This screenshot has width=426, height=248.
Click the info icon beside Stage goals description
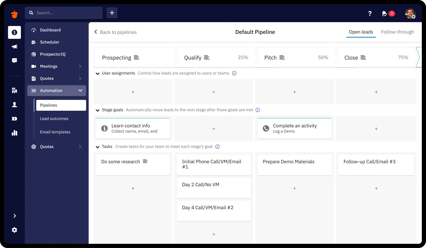[258, 110]
